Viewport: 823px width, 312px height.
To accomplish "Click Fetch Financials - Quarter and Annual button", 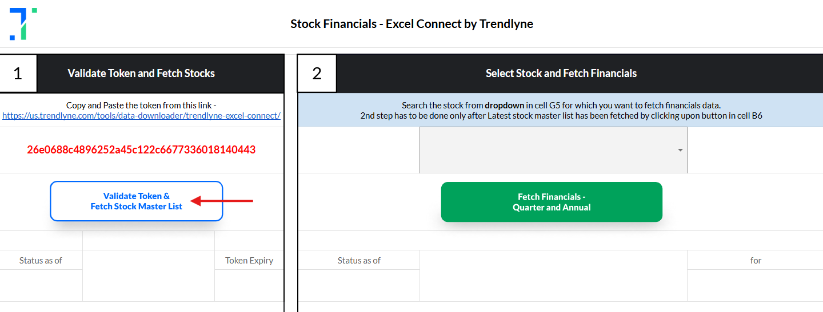I will pos(552,202).
